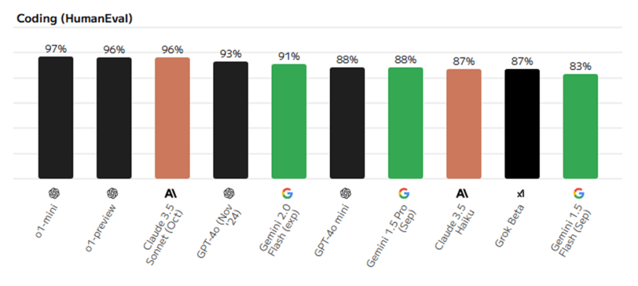Image resolution: width=638 pixels, height=286 pixels.
Task: Select the o1-preview axis label
Action: 102,229
